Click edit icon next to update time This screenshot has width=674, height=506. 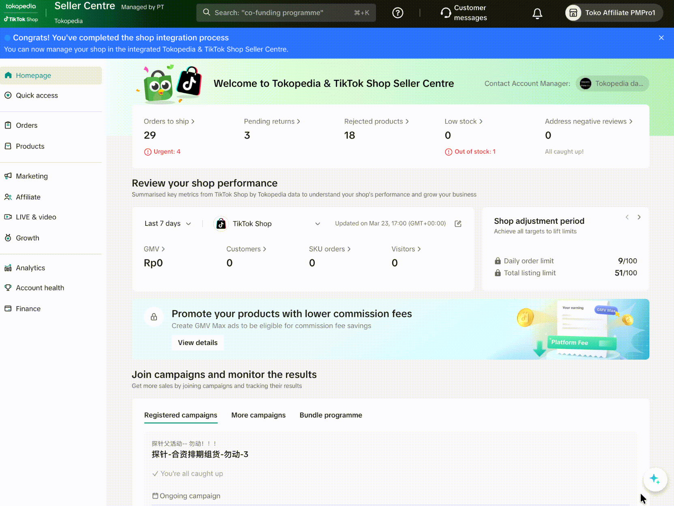coord(458,224)
